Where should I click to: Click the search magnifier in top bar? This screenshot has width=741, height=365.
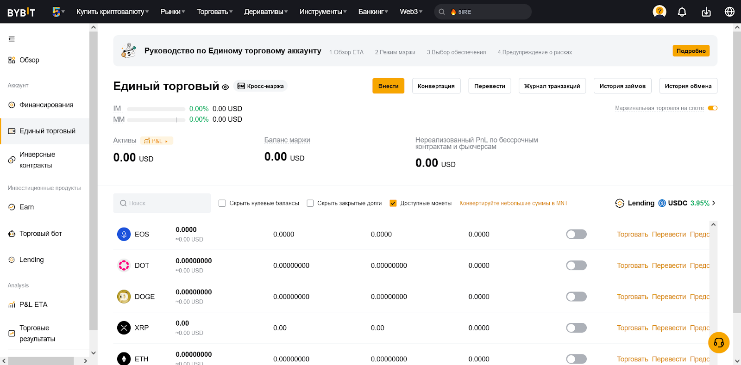[x=442, y=12]
